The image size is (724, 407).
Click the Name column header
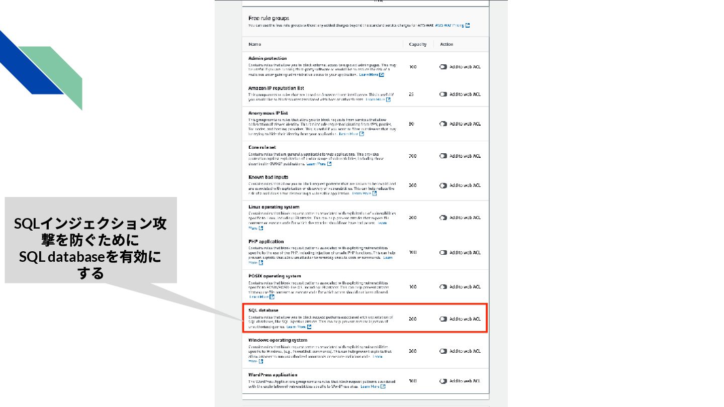(255, 44)
